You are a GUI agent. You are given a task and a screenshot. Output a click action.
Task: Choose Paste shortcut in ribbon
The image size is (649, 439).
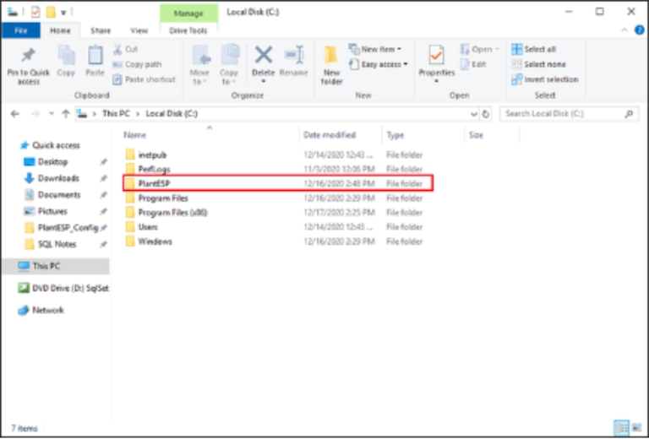click(144, 79)
